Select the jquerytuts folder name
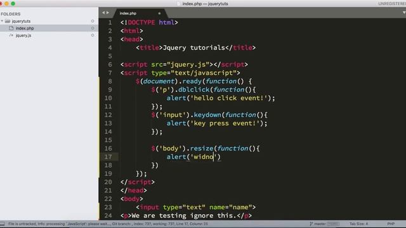Screen dimensions: 406x228 (x=21, y=21)
